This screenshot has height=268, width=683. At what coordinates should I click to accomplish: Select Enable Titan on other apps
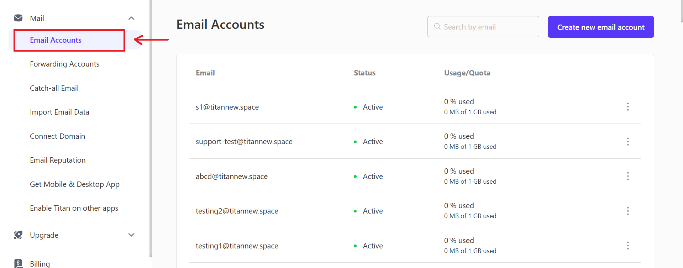pos(74,208)
